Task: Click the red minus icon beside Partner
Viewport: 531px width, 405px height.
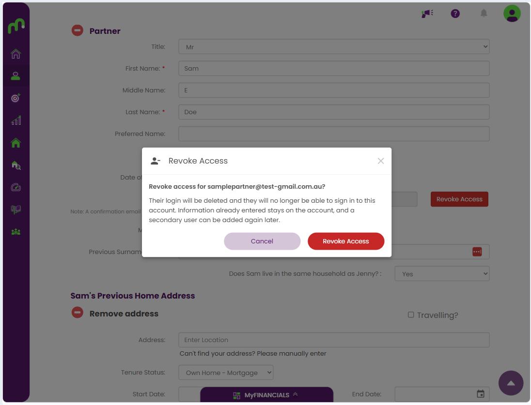Action: 77,30
